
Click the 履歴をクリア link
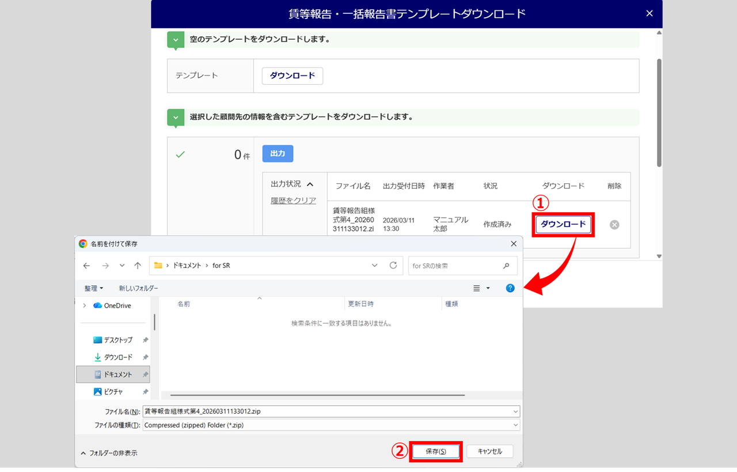pyautogui.click(x=294, y=201)
